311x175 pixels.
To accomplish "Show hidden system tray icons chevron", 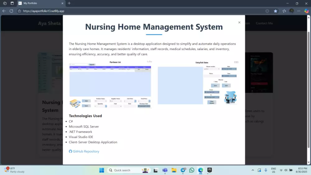I will [253, 170].
